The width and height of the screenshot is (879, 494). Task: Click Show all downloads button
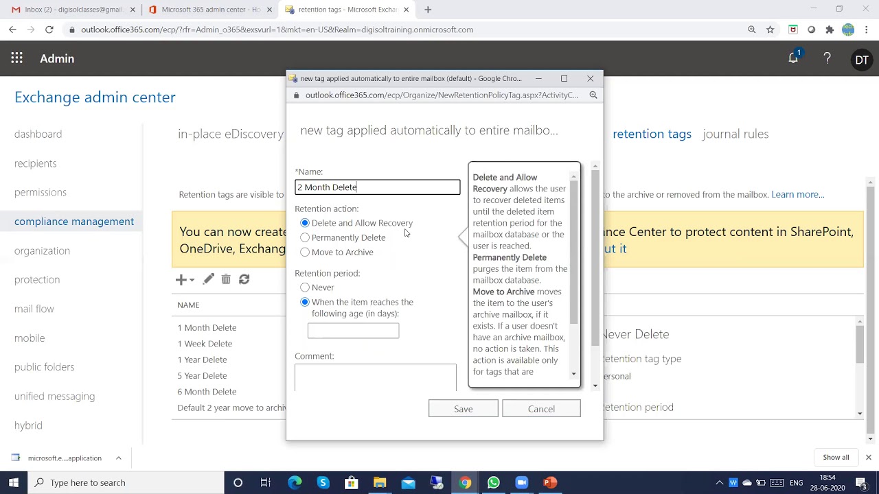pos(836,458)
